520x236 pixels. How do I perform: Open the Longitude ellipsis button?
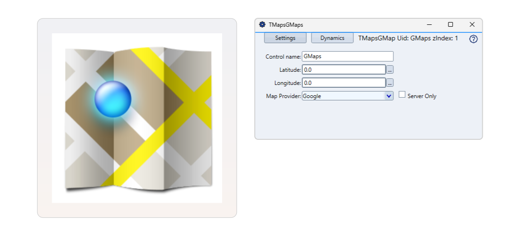pos(390,83)
